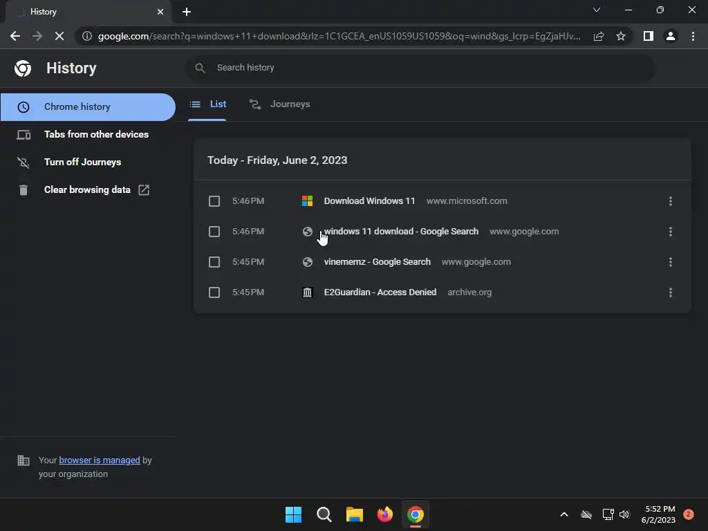
Task: Open Chrome's three-dot main menu
Action: (693, 36)
